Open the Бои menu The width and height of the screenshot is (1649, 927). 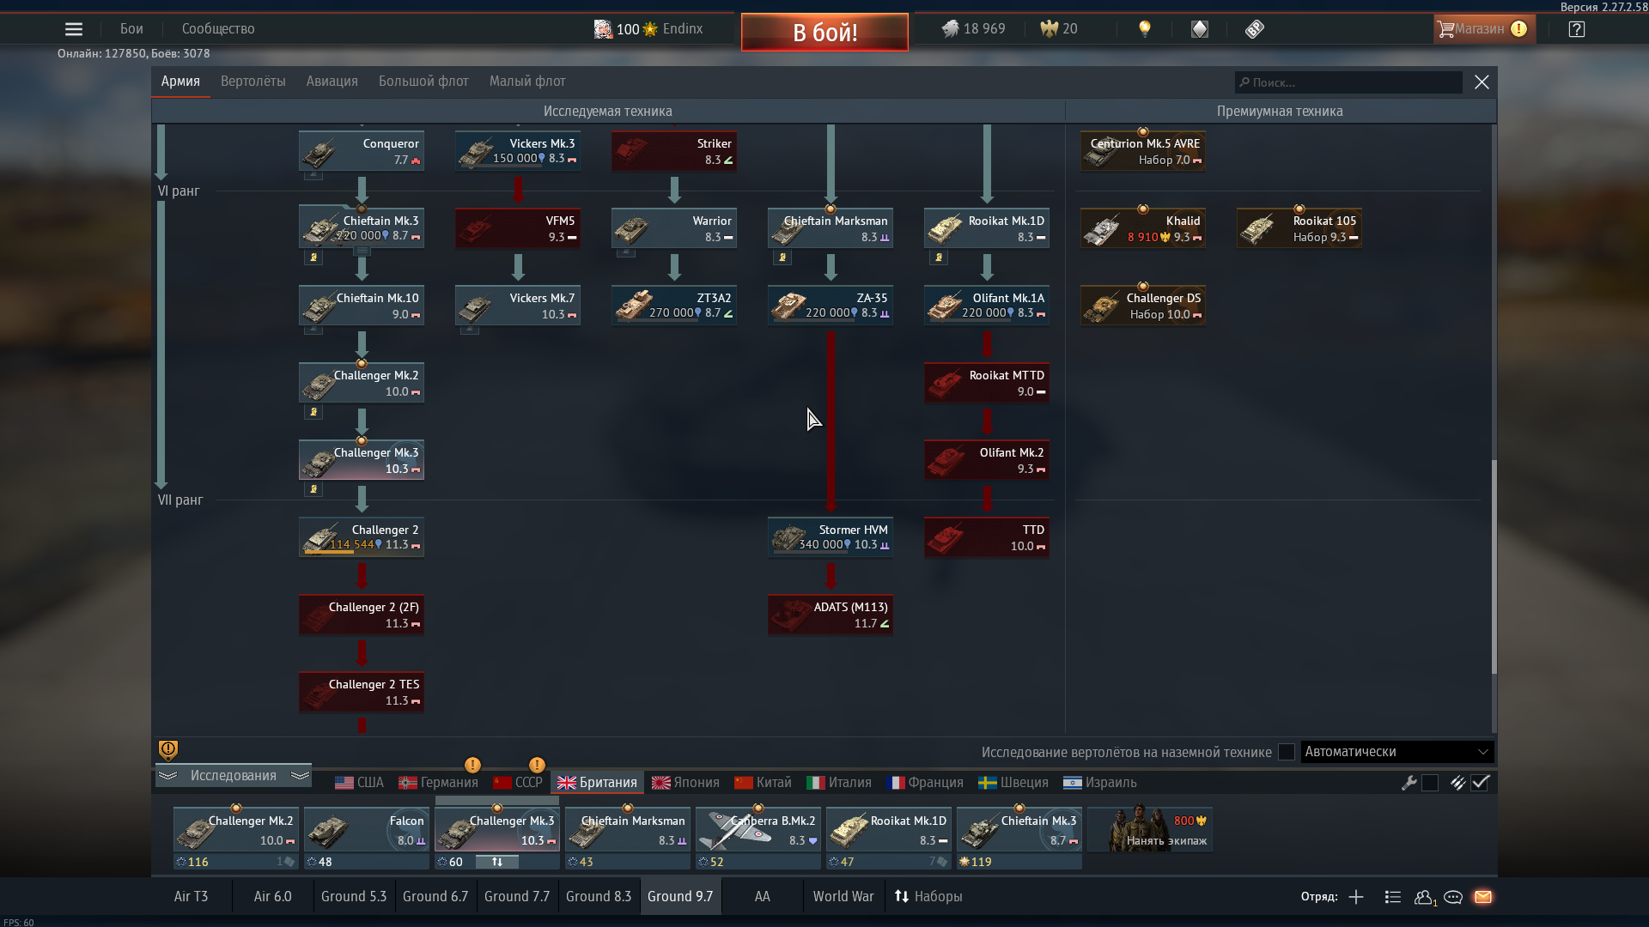tap(131, 29)
